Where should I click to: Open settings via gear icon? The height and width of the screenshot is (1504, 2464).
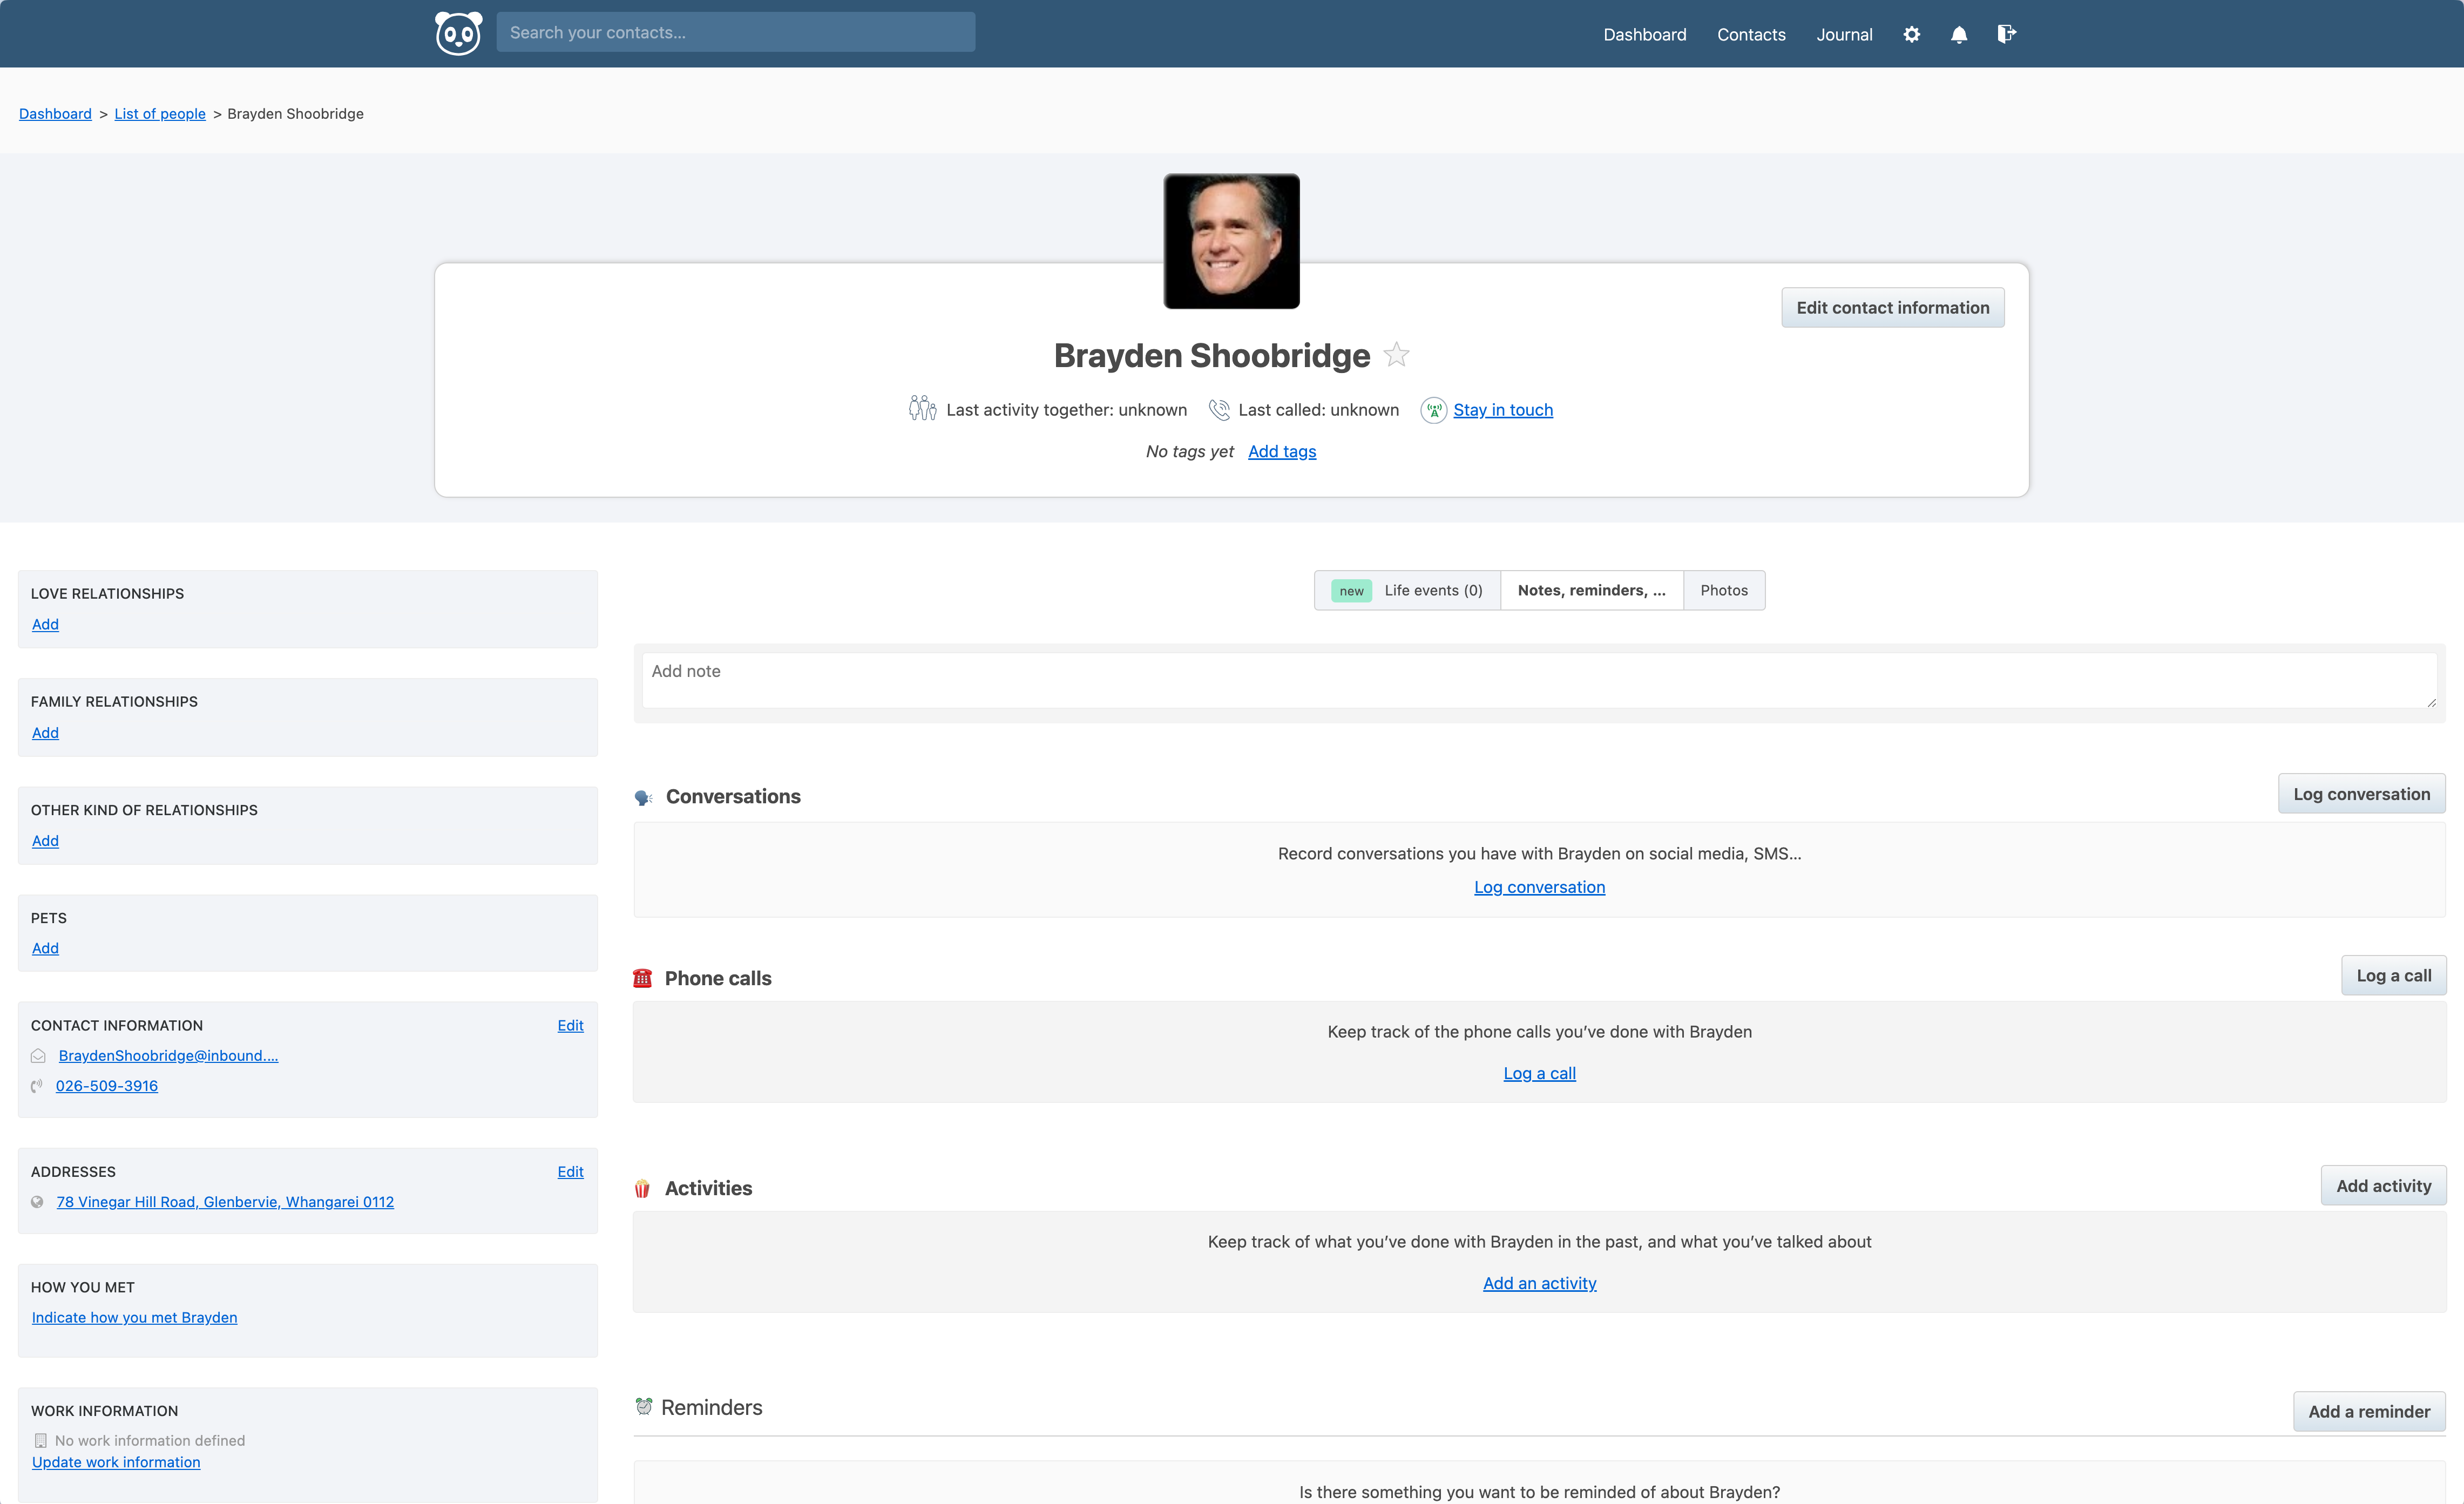(1911, 34)
